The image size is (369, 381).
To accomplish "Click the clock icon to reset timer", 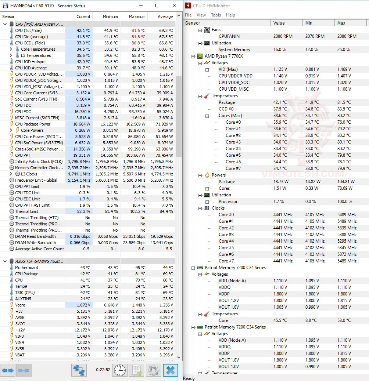I will click(120, 370).
